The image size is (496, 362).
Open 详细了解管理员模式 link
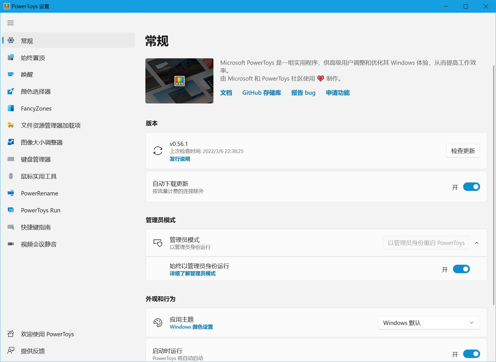193,273
